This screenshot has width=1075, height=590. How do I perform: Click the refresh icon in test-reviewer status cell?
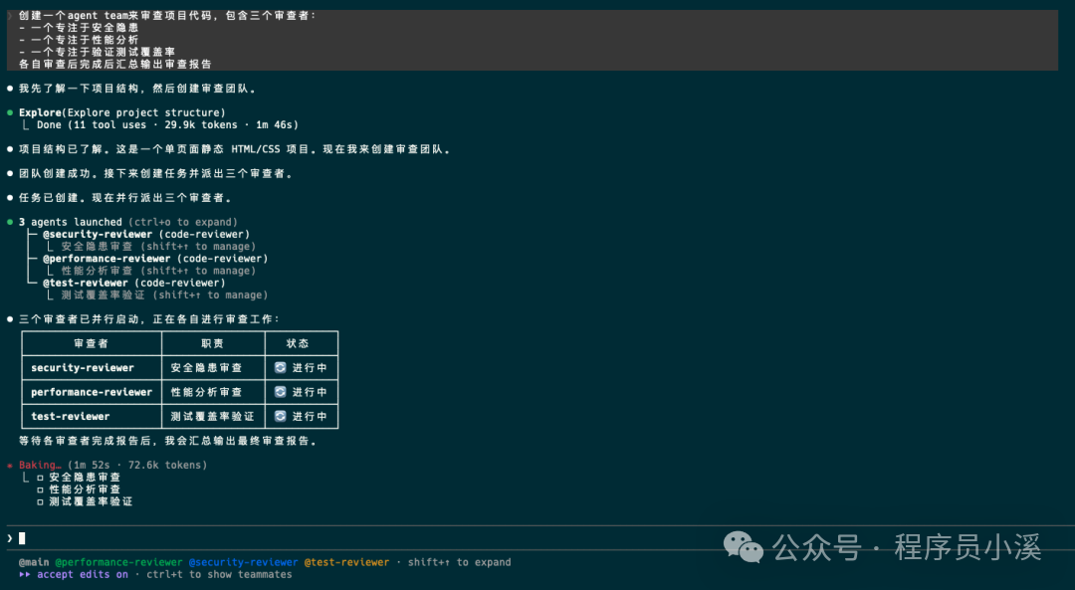click(280, 416)
